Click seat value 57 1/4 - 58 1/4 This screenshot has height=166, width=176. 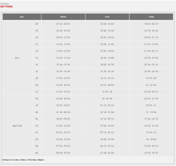tap(107, 132)
